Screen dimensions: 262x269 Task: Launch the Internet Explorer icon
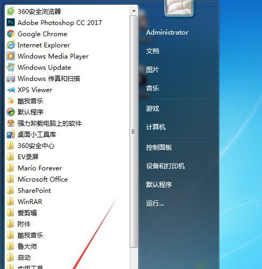coord(11,45)
